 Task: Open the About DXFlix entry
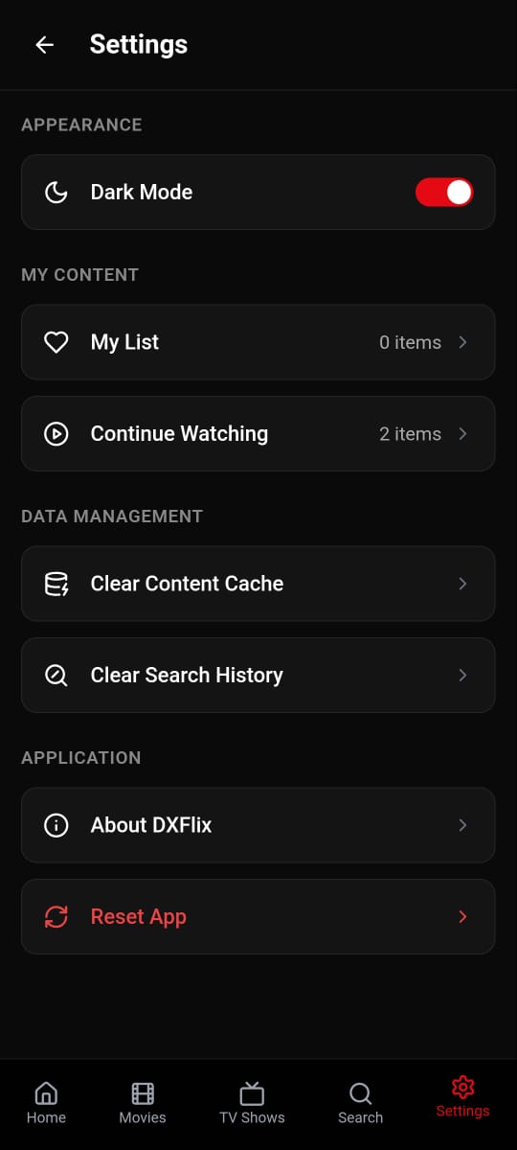(x=258, y=825)
